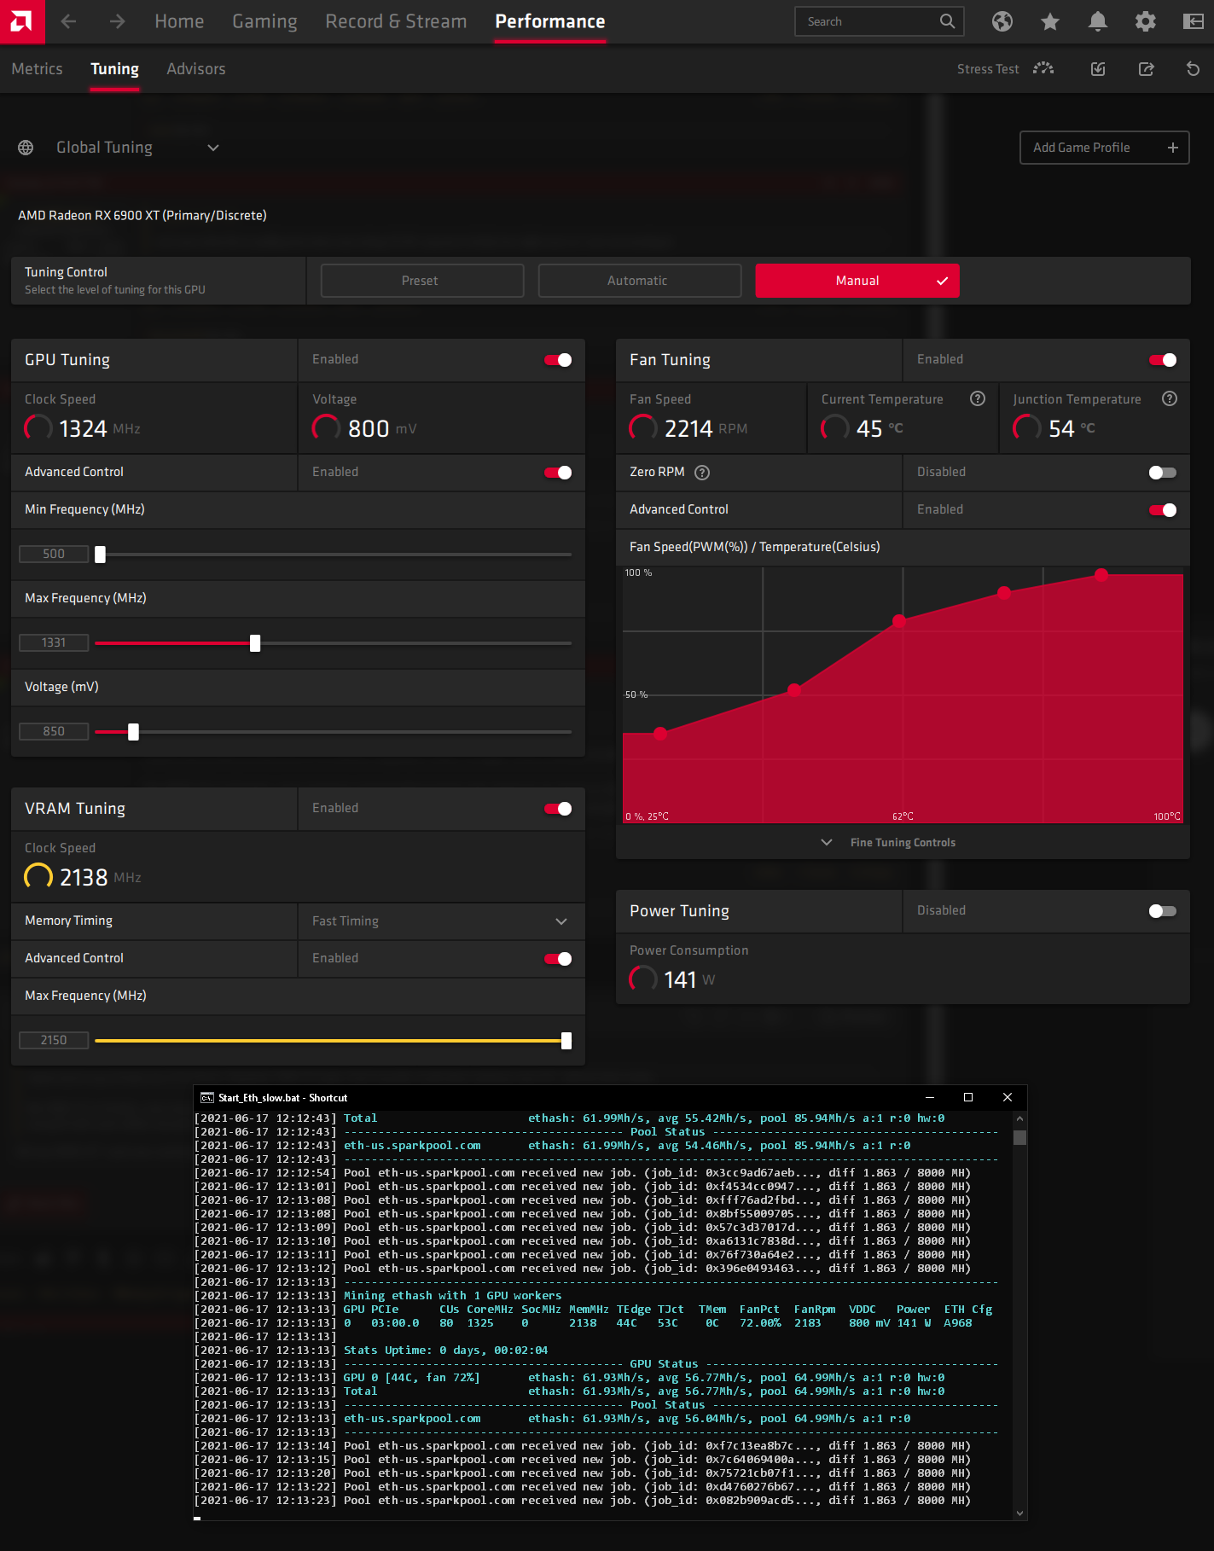Image resolution: width=1214 pixels, height=1551 pixels.
Task: Click the reset tuning icon
Action: 1194,69
